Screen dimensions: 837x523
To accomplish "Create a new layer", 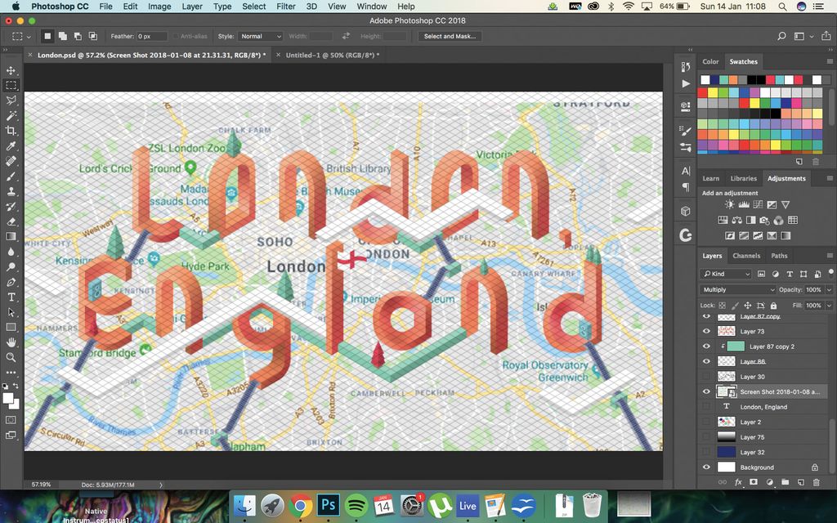I will pos(801,482).
